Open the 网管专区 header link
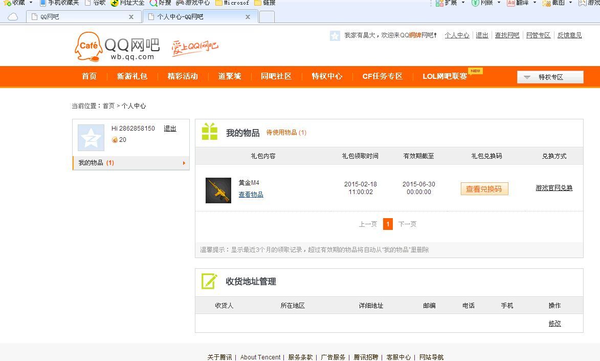Viewport: 600px width, 361px height. click(x=539, y=35)
